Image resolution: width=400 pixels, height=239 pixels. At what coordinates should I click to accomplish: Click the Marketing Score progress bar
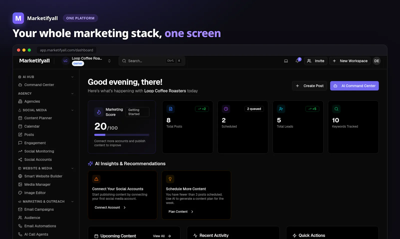(x=122, y=135)
